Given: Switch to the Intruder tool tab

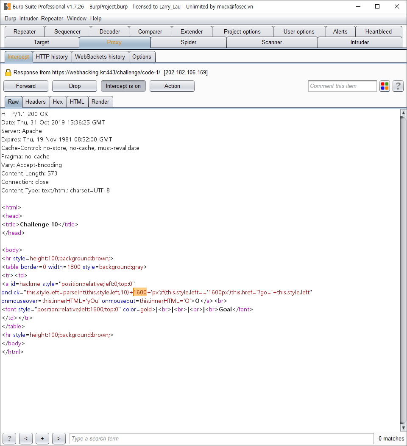Looking at the screenshot, I should 360,42.
